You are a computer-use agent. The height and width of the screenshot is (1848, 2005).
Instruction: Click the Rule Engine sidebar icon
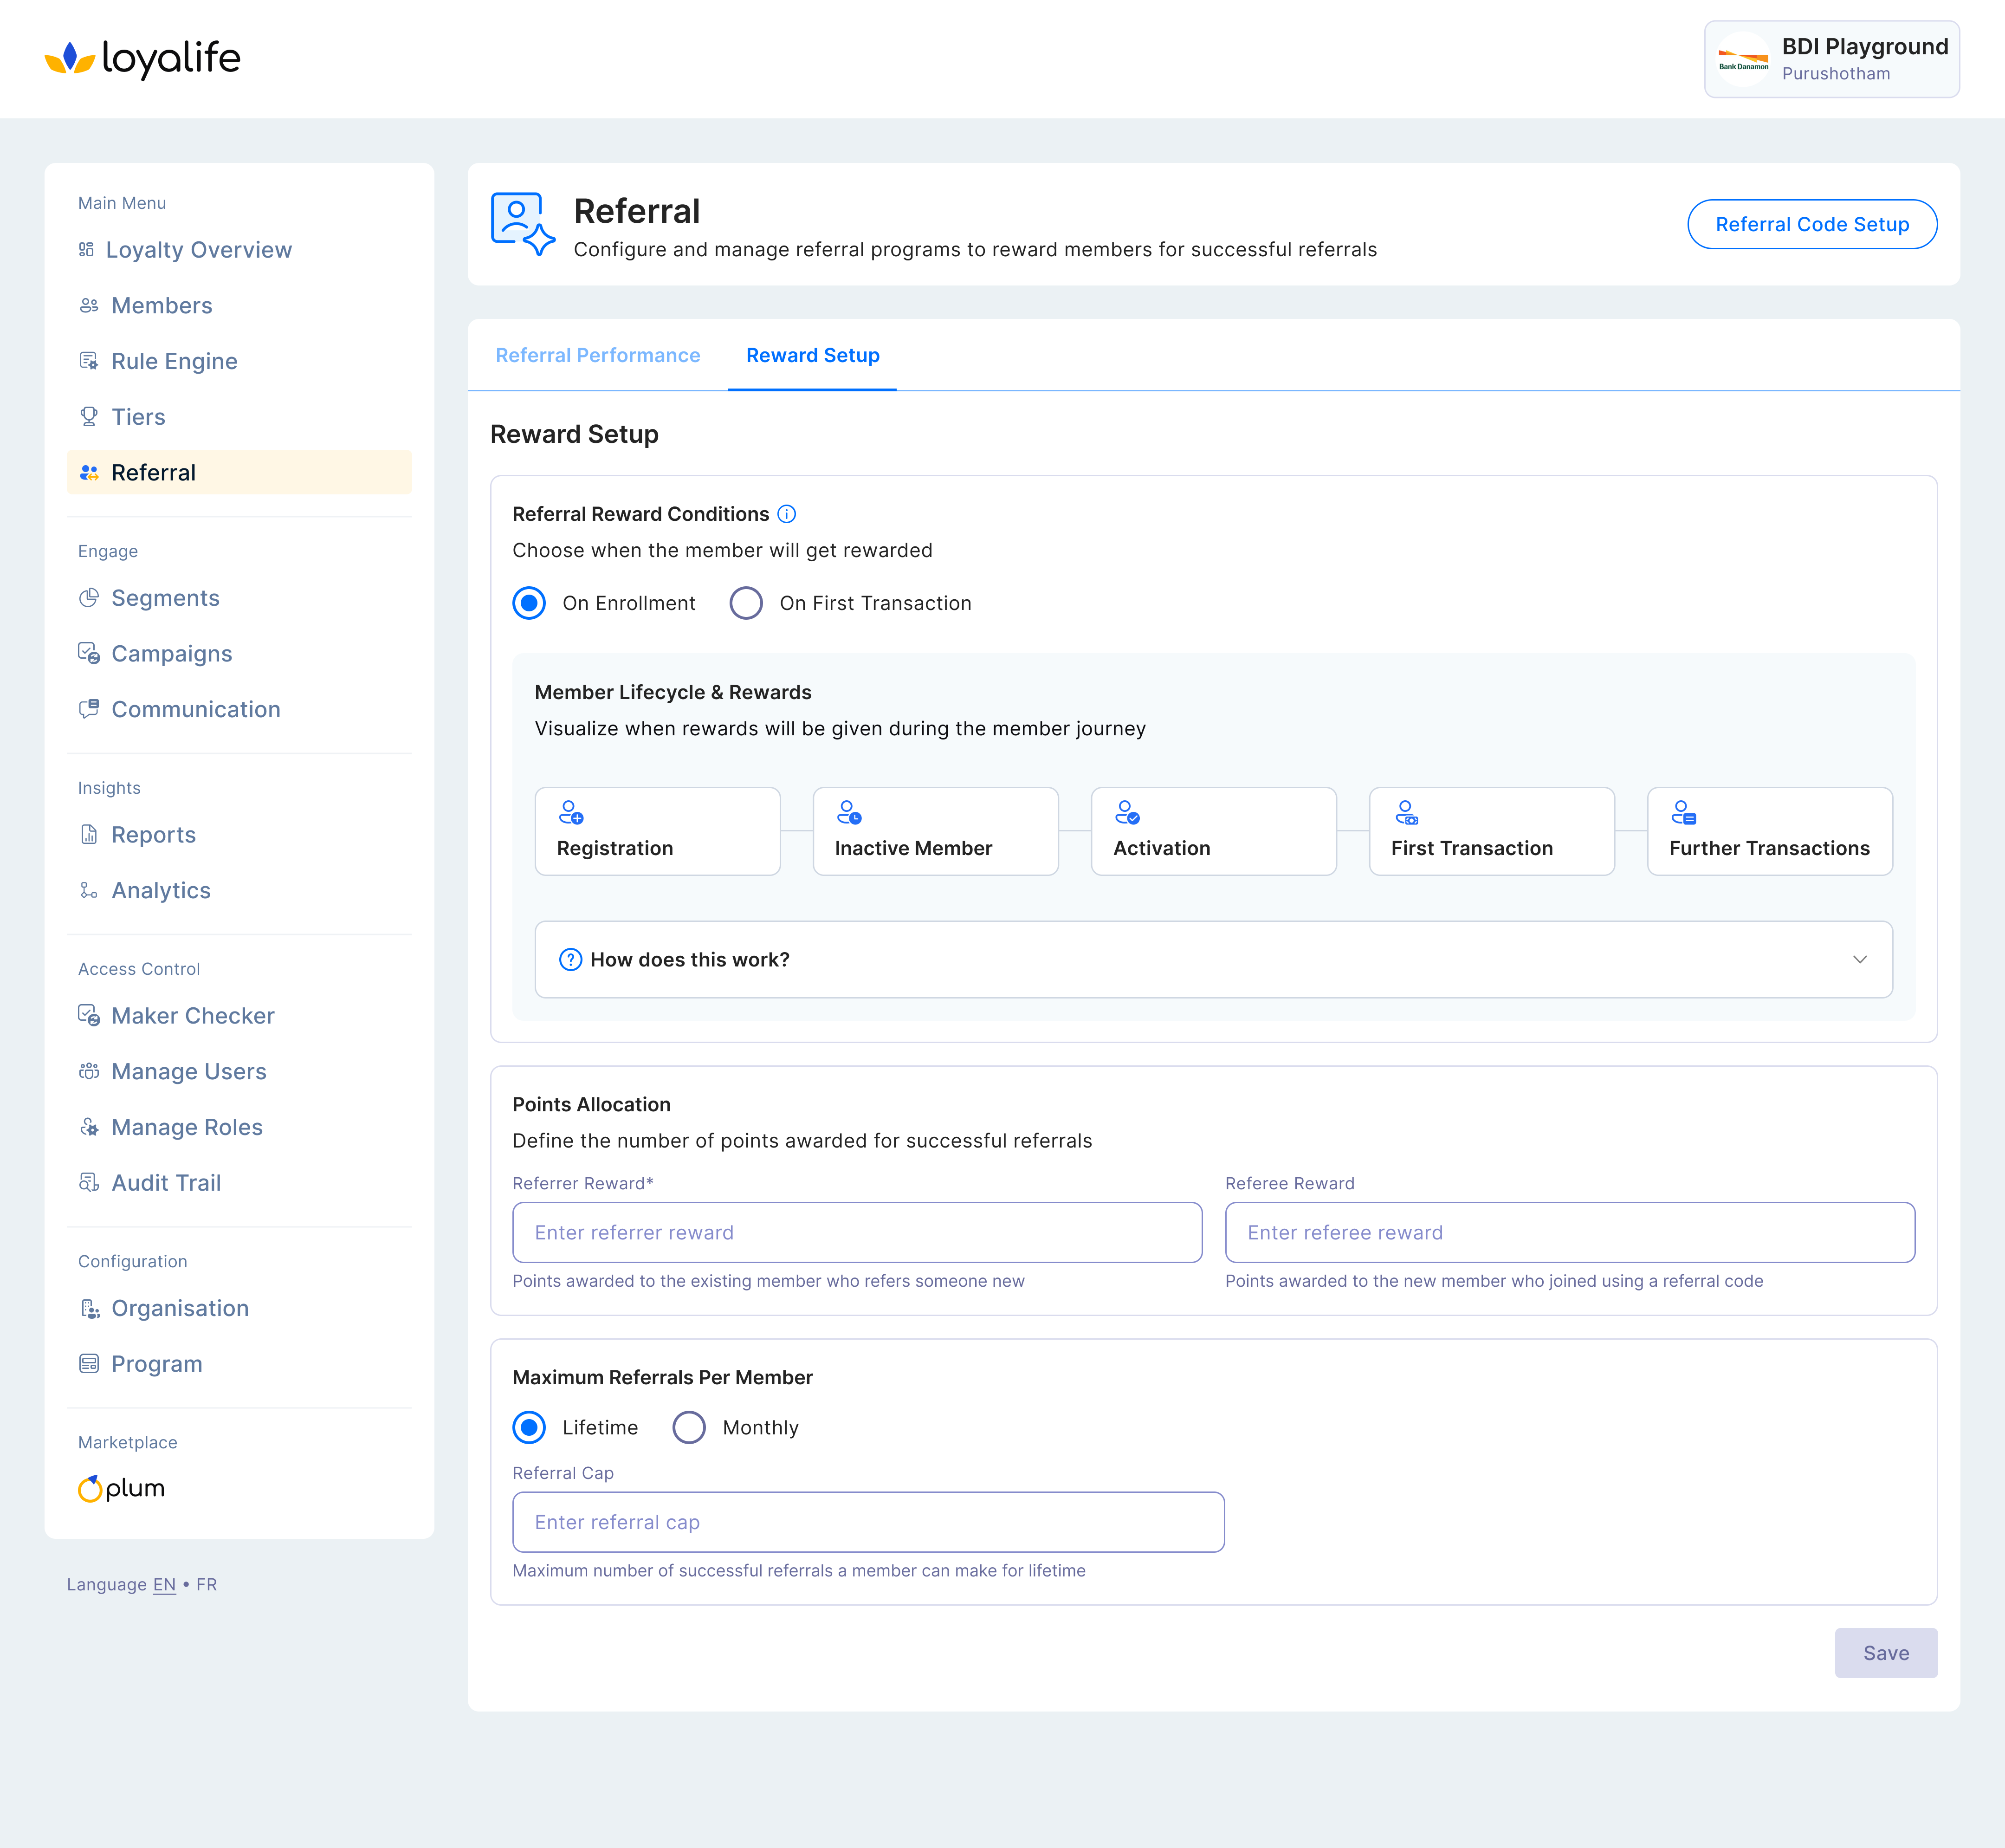89,361
